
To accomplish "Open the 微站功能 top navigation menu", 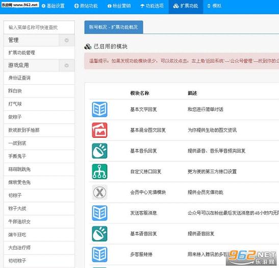I will pos(86,6).
